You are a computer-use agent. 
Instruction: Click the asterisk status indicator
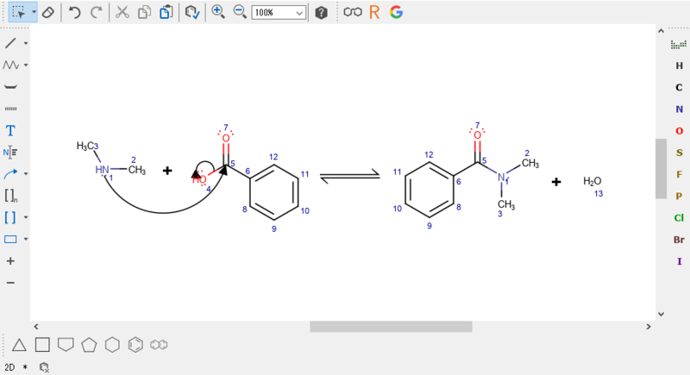[25, 367]
